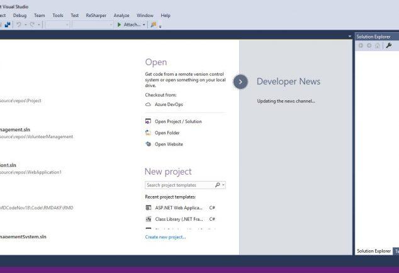Click the Solution Explorer Back icon
This screenshot has width=399, height=273.
tap(361, 45)
